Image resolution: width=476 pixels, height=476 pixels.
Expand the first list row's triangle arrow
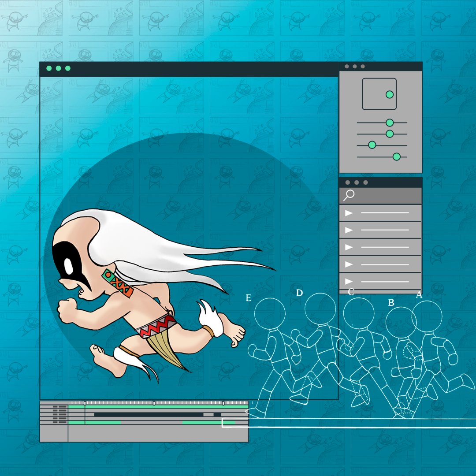(x=349, y=213)
